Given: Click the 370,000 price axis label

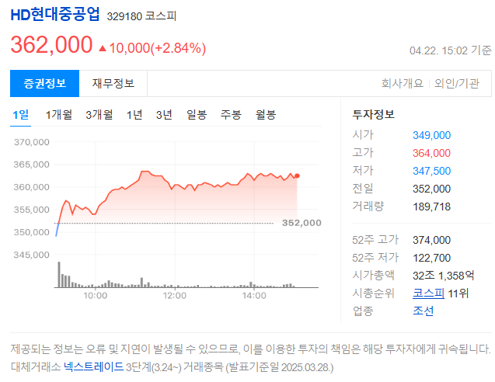Looking at the screenshot, I should (x=32, y=142).
